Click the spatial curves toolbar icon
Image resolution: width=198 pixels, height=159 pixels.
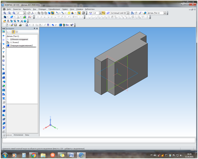pos(3,36)
